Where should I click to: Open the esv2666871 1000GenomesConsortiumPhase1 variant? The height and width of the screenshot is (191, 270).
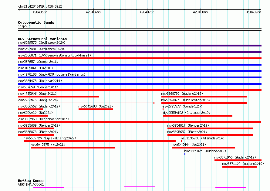point(55,55)
